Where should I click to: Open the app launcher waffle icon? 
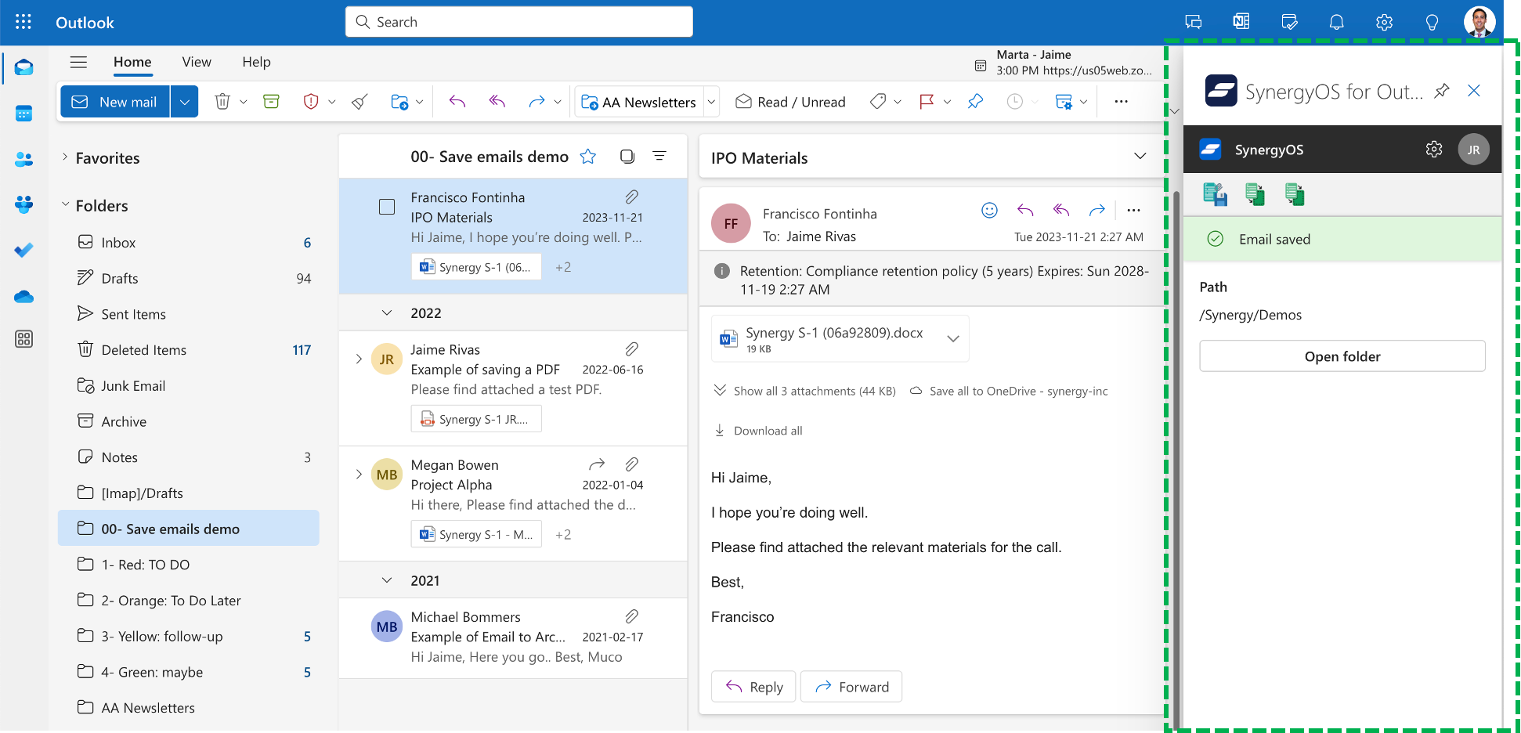23,22
